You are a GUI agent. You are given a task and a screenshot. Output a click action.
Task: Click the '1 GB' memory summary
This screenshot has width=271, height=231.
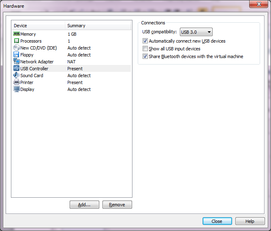72,34
